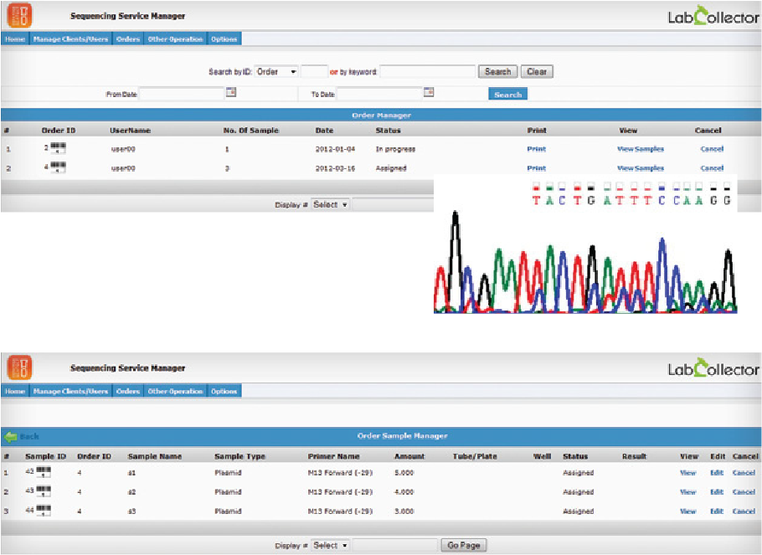762x555 pixels.
Task: Edit sample s1
Action: coord(717,472)
